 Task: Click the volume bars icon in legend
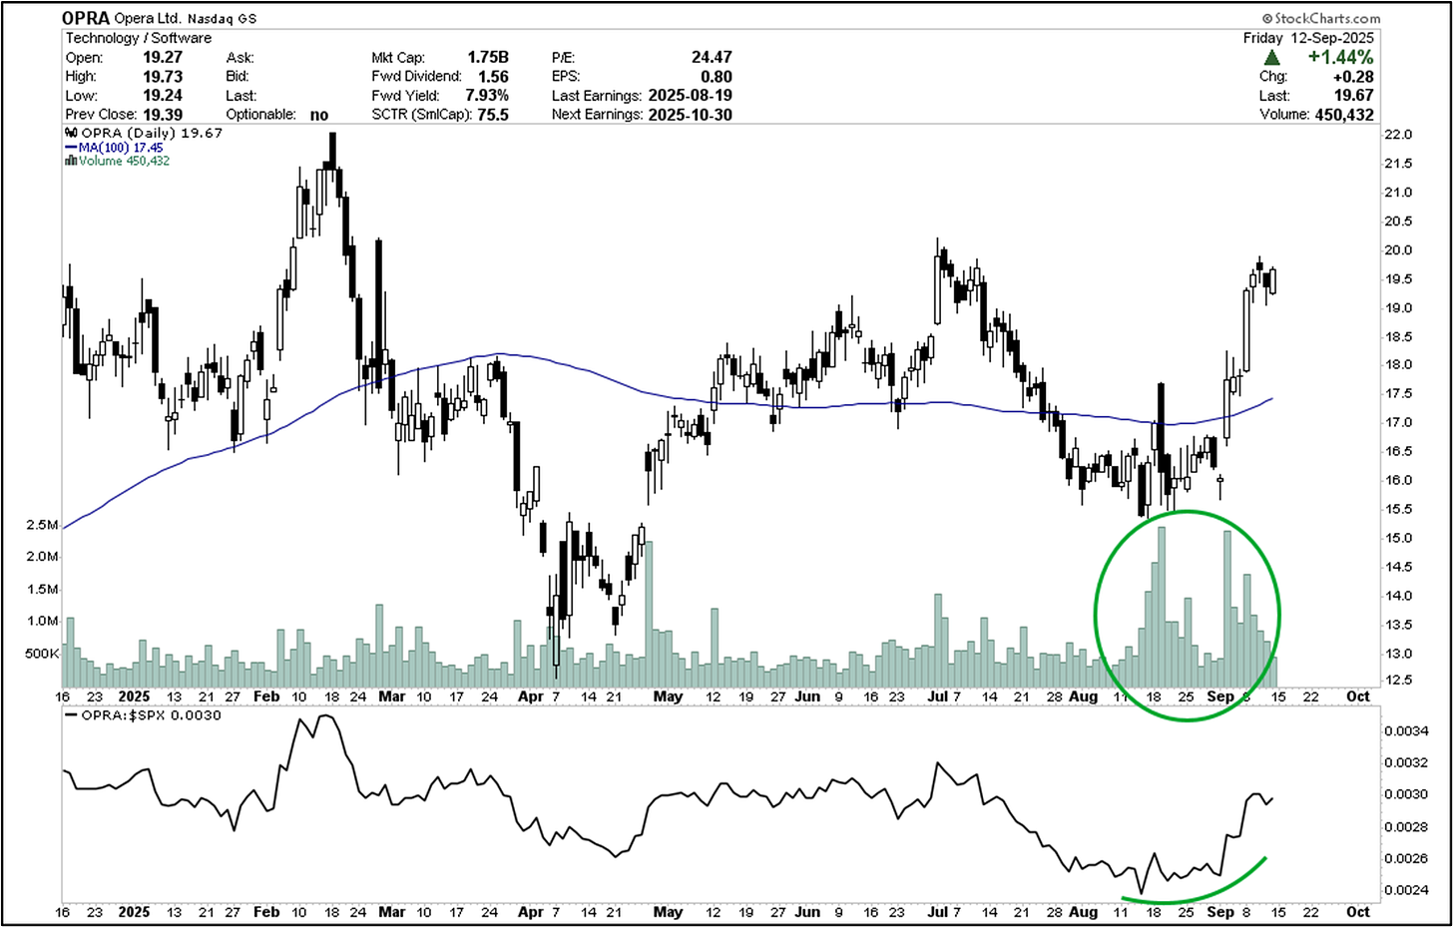tap(71, 161)
